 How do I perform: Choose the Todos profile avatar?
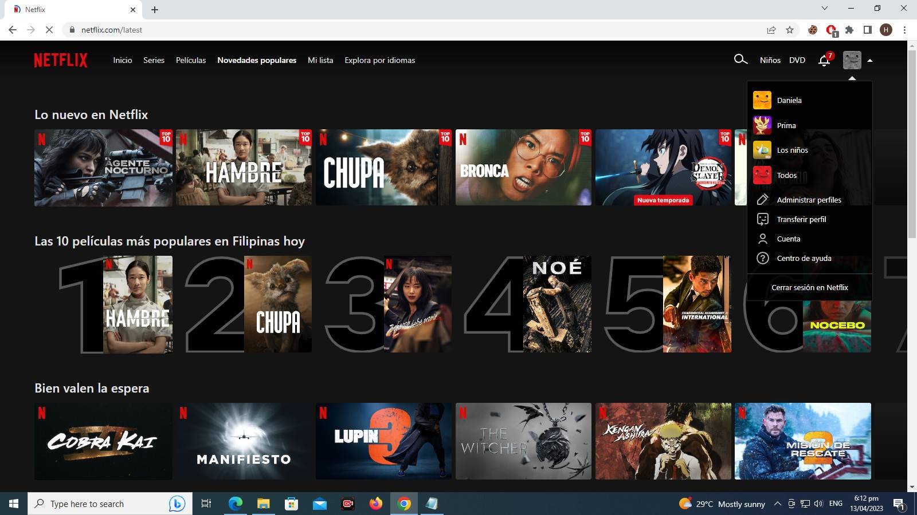click(x=762, y=175)
